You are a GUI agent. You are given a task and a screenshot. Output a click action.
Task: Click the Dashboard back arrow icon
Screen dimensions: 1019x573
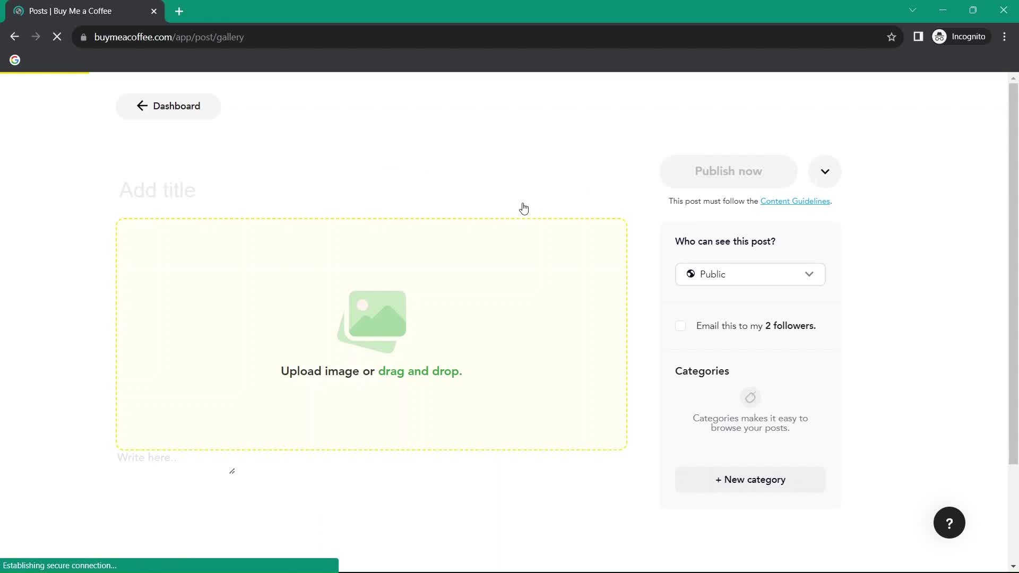[142, 106]
